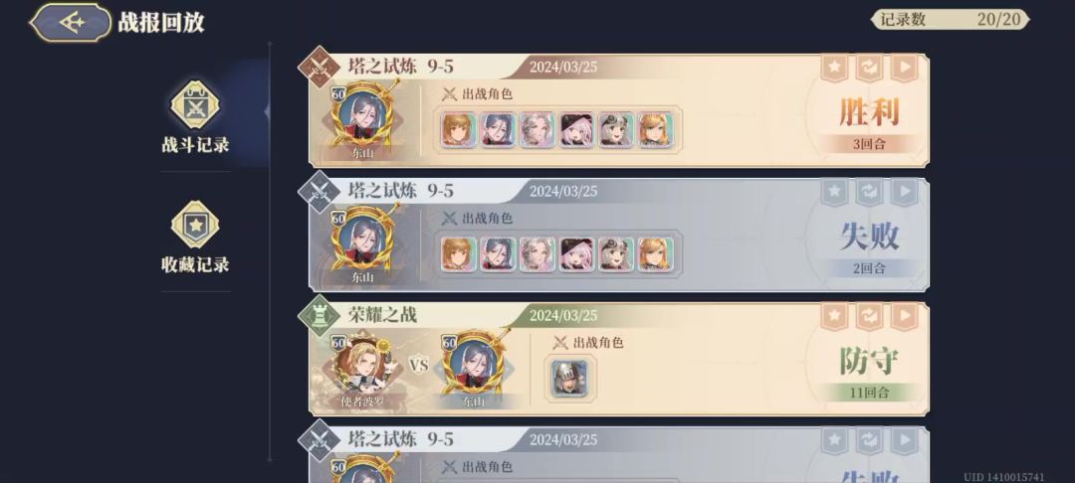Viewport: 1075px width, 483px height.
Task: Play replay of the 荣耀之战 record
Action: coord(904,317)
